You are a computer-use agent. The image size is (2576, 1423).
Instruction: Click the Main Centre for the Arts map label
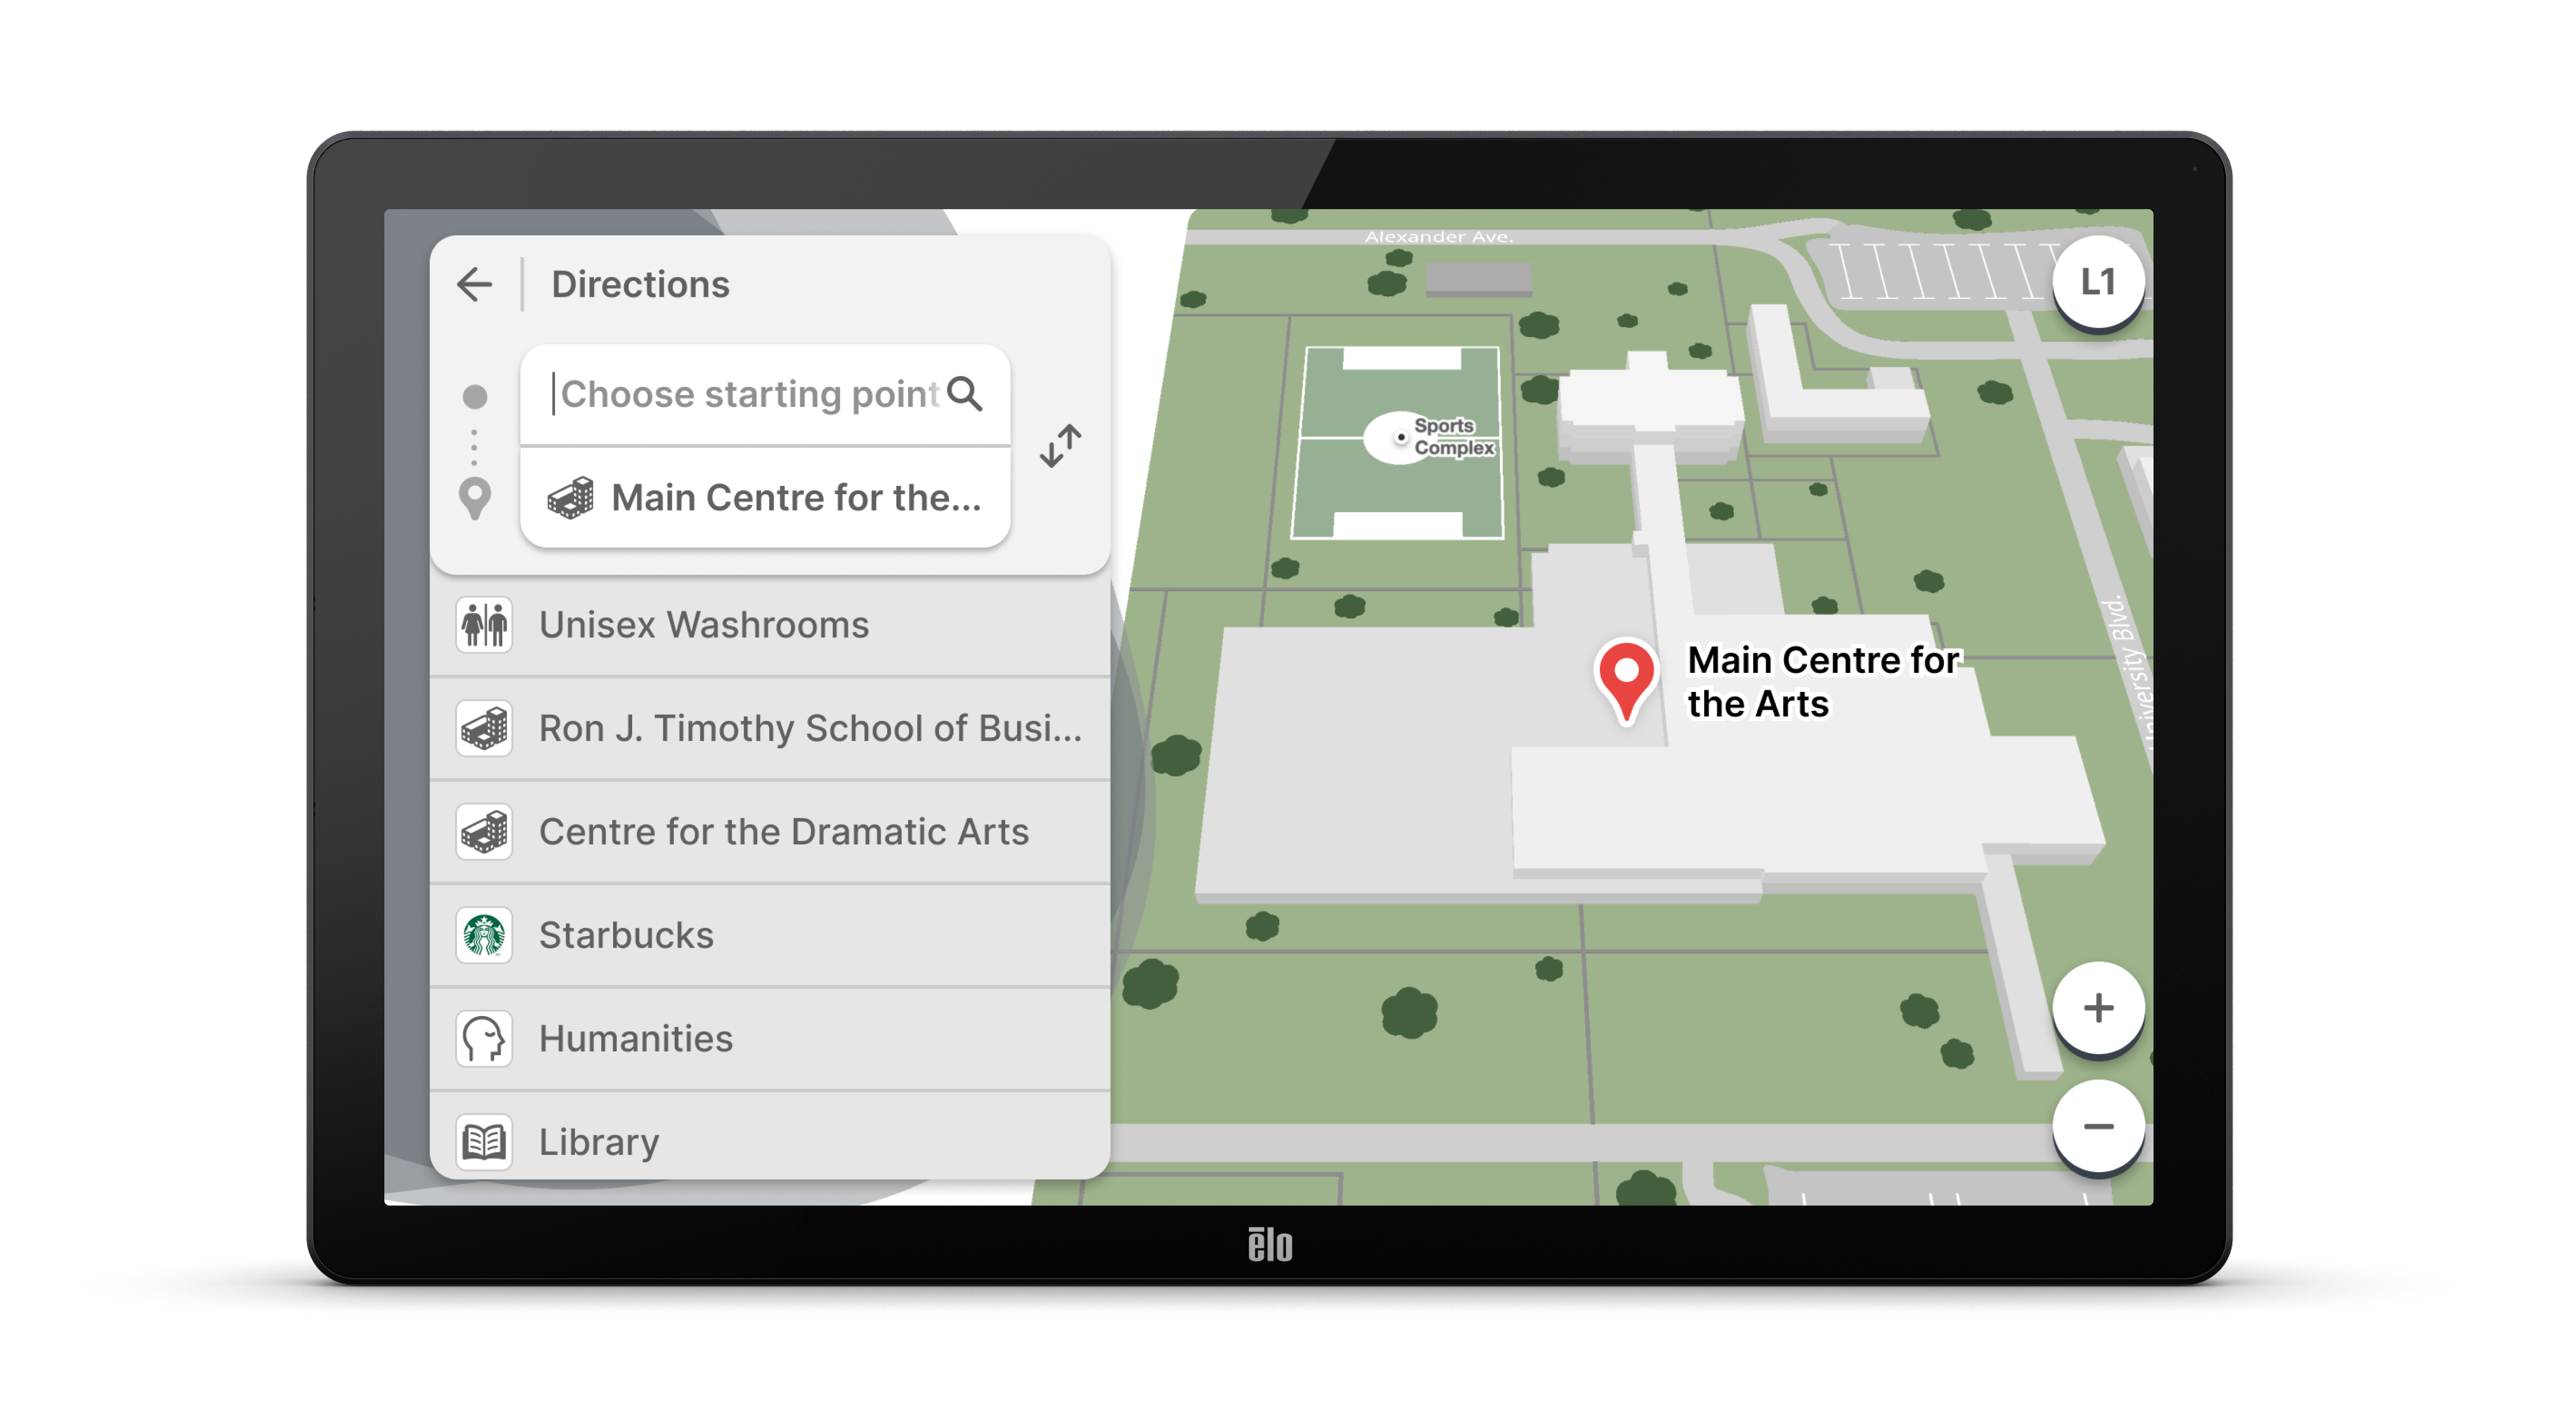click(1821, 682)
